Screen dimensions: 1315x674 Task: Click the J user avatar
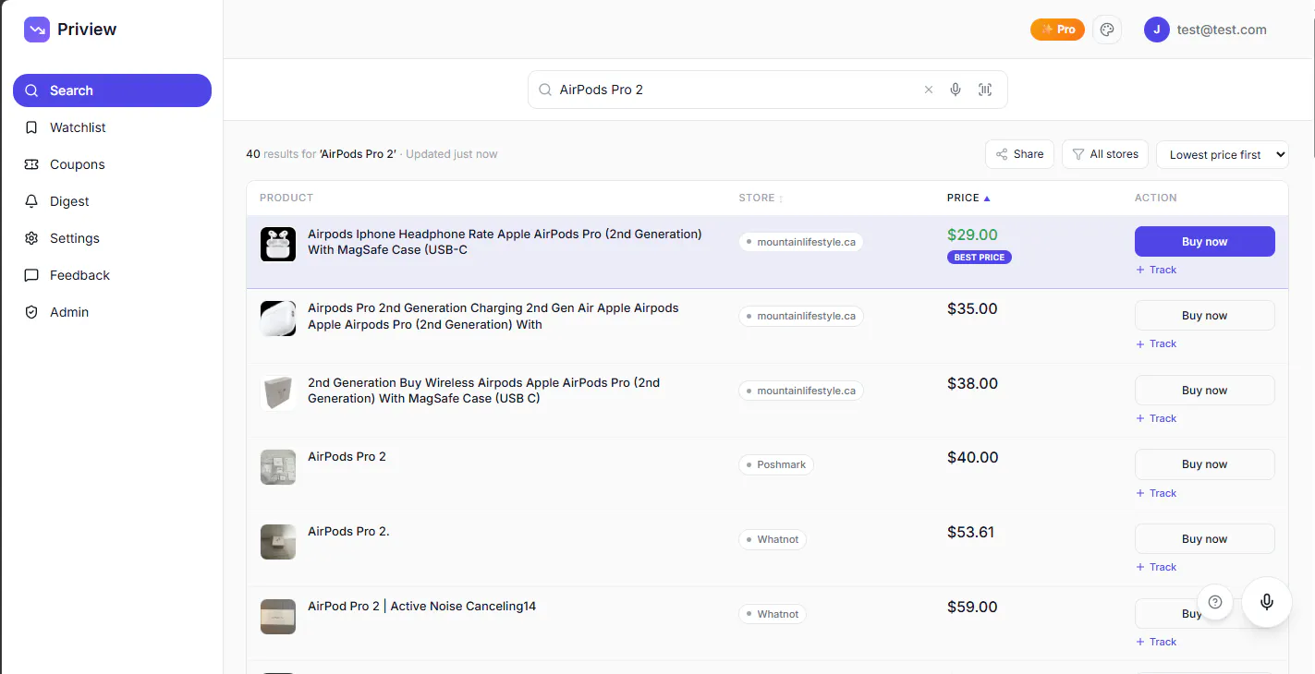point(1157,30)
